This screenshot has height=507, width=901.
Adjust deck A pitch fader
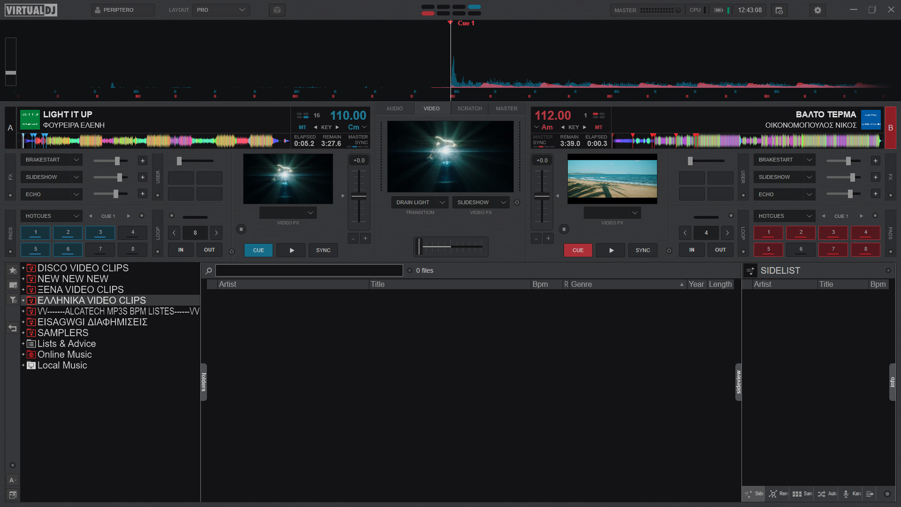359,196
